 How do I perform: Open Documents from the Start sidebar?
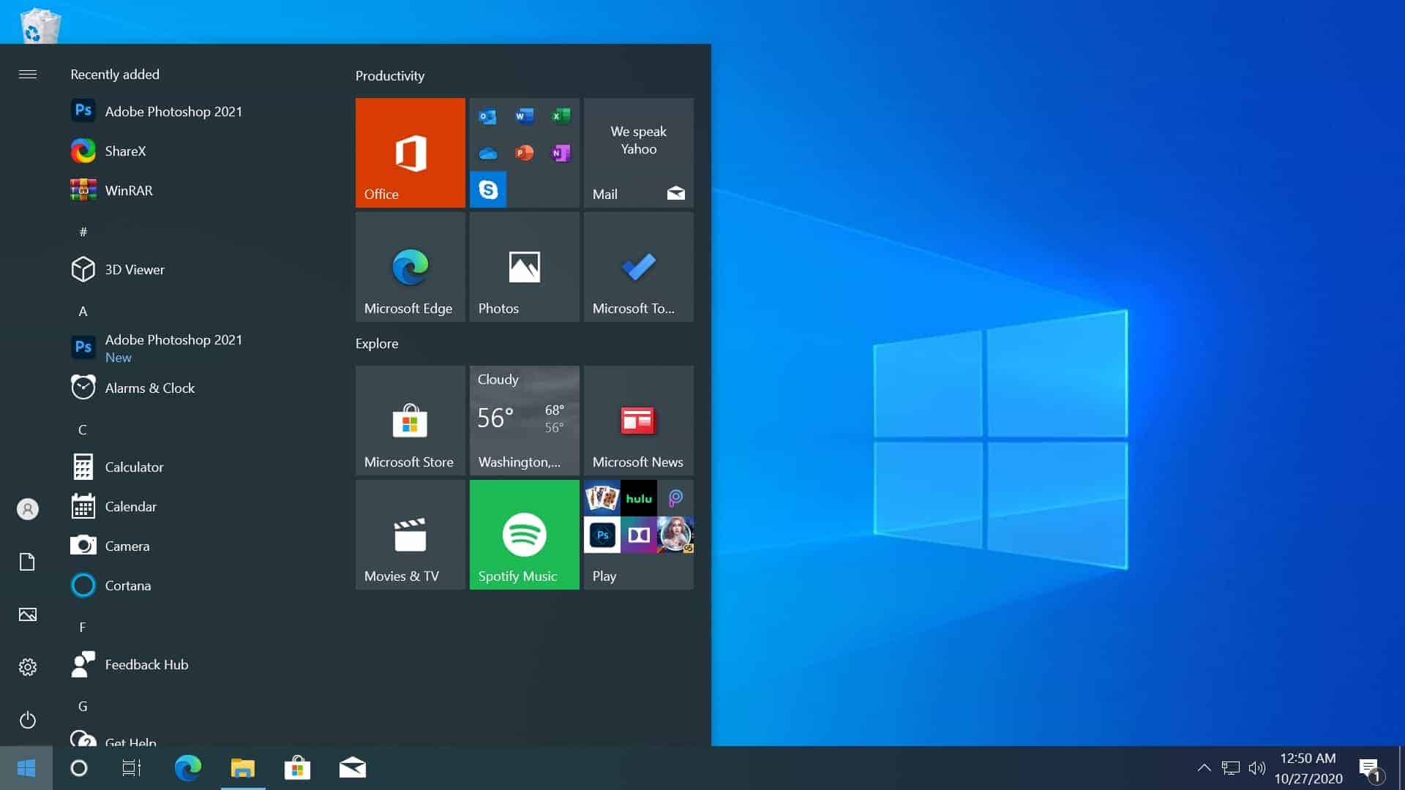point(27,562)
